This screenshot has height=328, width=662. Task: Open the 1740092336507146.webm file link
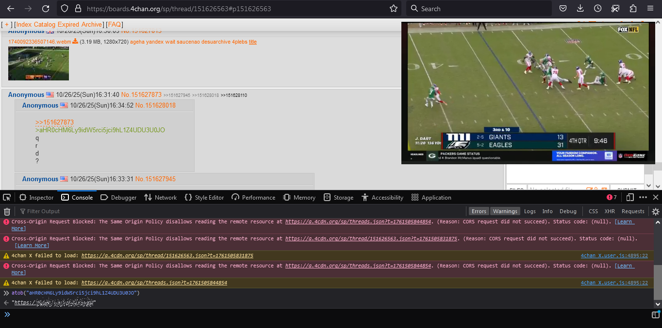[40, 42]
